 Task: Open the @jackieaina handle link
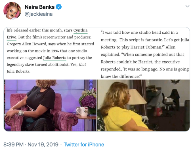[x=39, y=14]
